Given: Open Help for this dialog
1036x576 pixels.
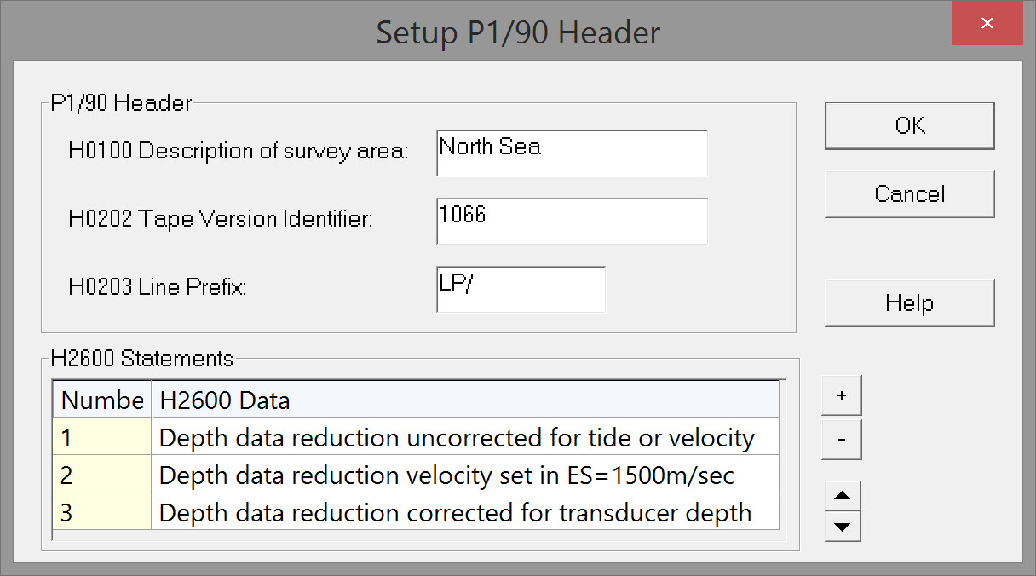Looking at the screenshot, I should 909,303.
